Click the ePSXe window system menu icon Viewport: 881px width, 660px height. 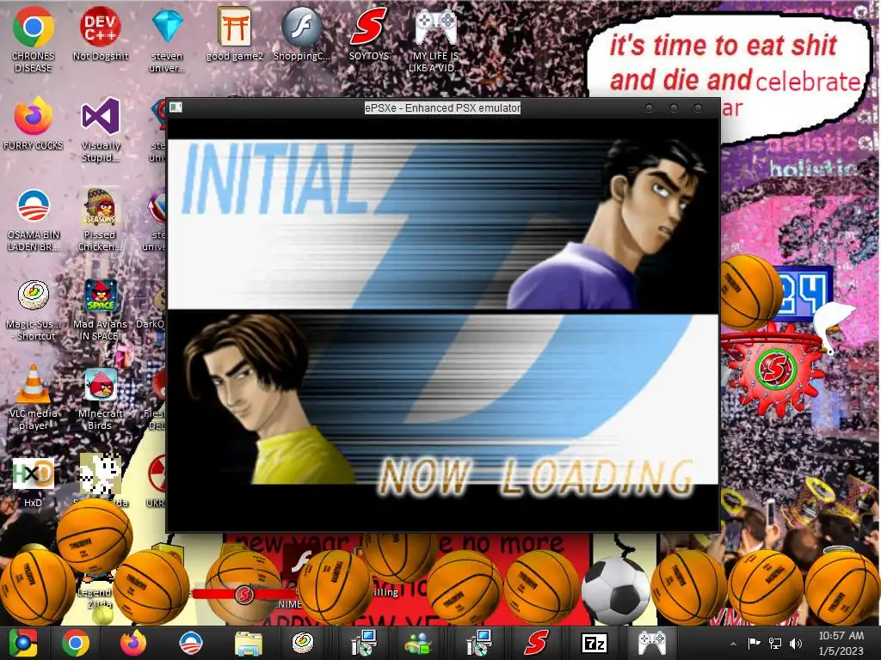176,107
